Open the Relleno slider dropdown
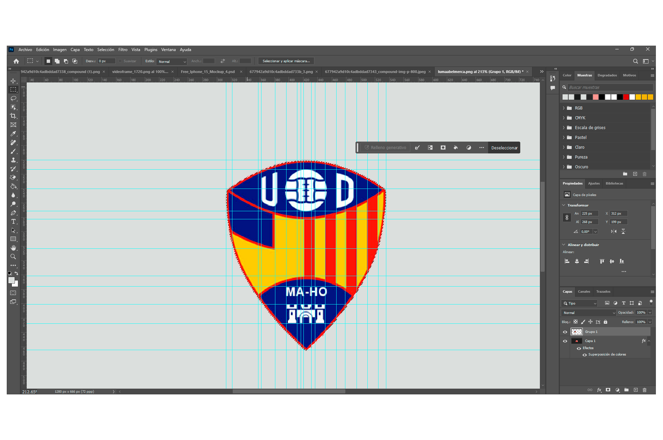 [650, 322]
